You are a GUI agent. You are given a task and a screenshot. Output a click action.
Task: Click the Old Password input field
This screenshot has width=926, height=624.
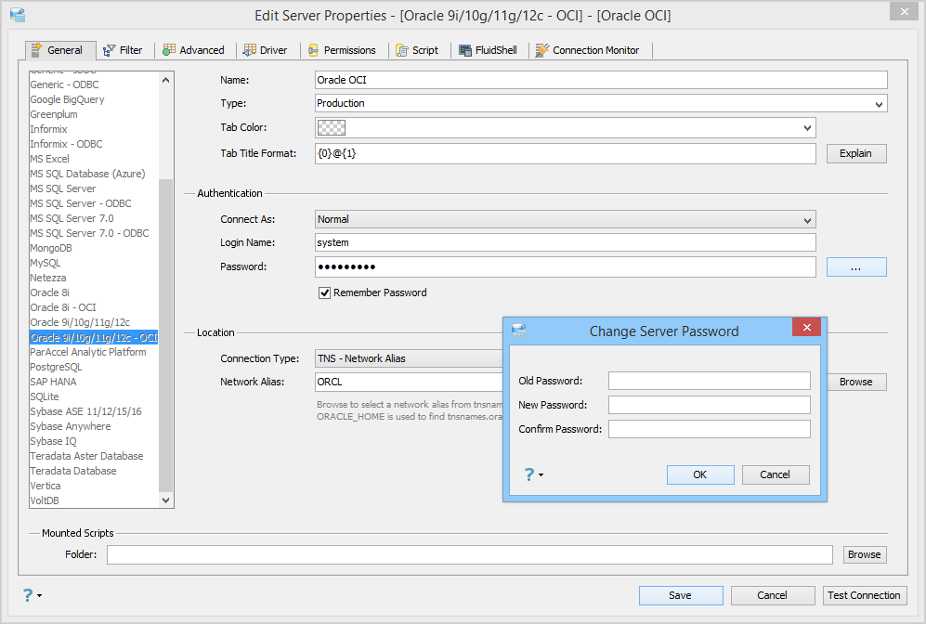[710, 381]
